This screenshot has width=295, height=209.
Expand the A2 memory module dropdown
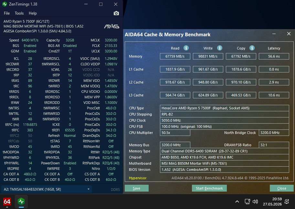tap(47, 189)
